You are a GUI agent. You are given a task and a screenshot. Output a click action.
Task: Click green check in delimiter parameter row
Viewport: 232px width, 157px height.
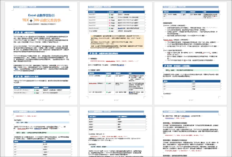107,76
